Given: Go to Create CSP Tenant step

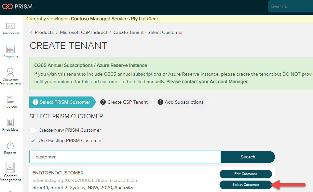Looking at the screenshot, I should click(x=125, y=102).
